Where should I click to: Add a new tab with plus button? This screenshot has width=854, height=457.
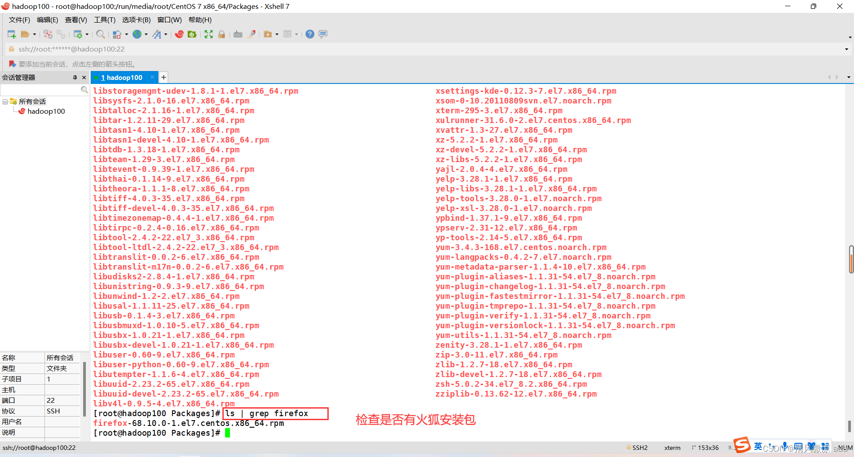164,77
